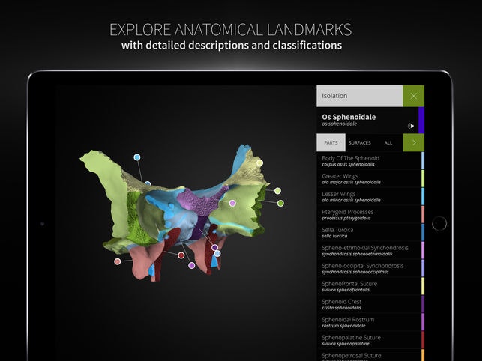
Task: Click the cyan landmark marker above left wing
Action: [x=137, y=157]
